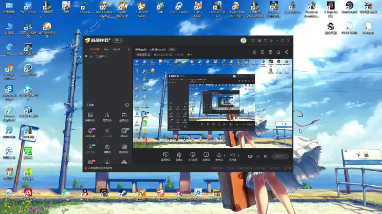Open the Don't Starve Together desktop shortcut
382x214 pixels.
pyautogui.click(x=104, y=10)
